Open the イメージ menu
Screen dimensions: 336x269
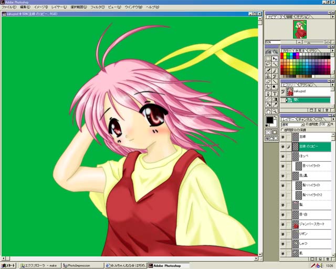pyautogui.click(x=41, y=7)
